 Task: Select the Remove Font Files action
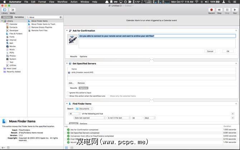coord(39,30)
